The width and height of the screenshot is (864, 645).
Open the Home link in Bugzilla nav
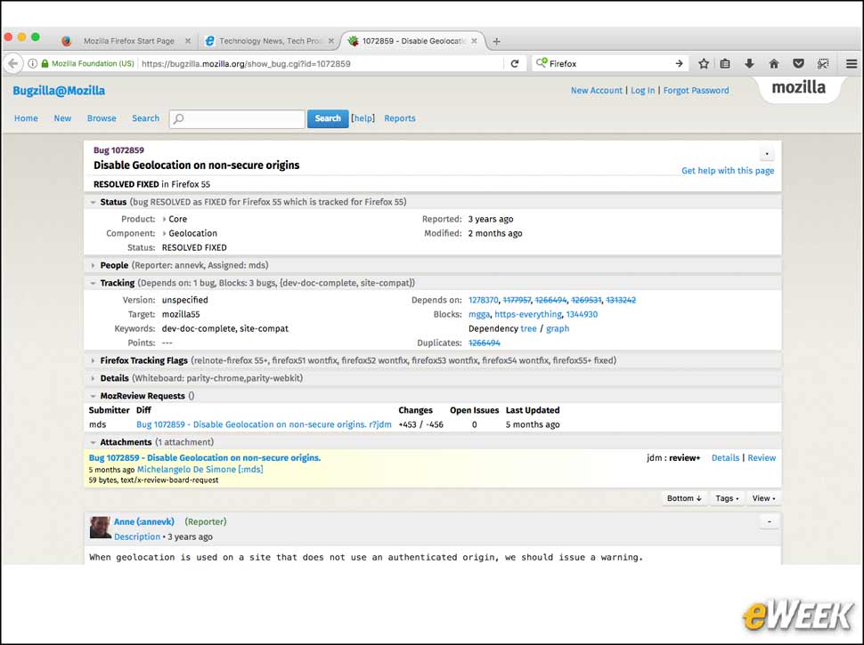tap(26, 118)
